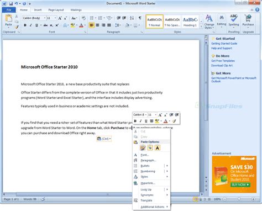This screenshot has width=262, height=211.
Task: Click the Zoom In plus button
Action: point(253,199)
